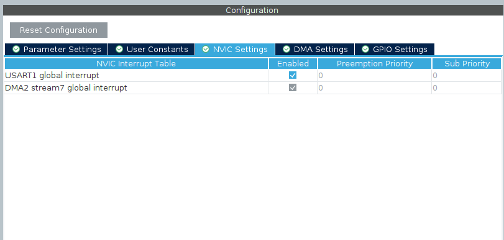504x240 pixels.
Task: Click the green check icon on GPIO Settings
Action: (x=365, y=49)
